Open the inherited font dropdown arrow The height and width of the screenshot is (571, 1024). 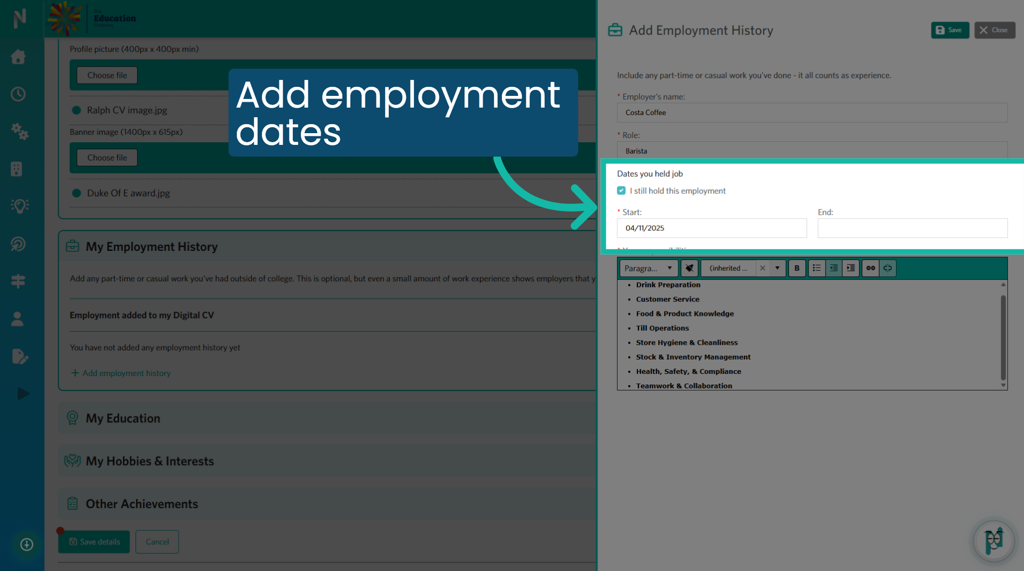(x=777, y=268)
